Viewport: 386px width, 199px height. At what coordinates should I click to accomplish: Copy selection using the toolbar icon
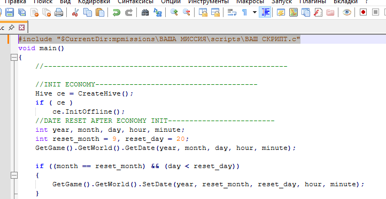pos(88,12)
